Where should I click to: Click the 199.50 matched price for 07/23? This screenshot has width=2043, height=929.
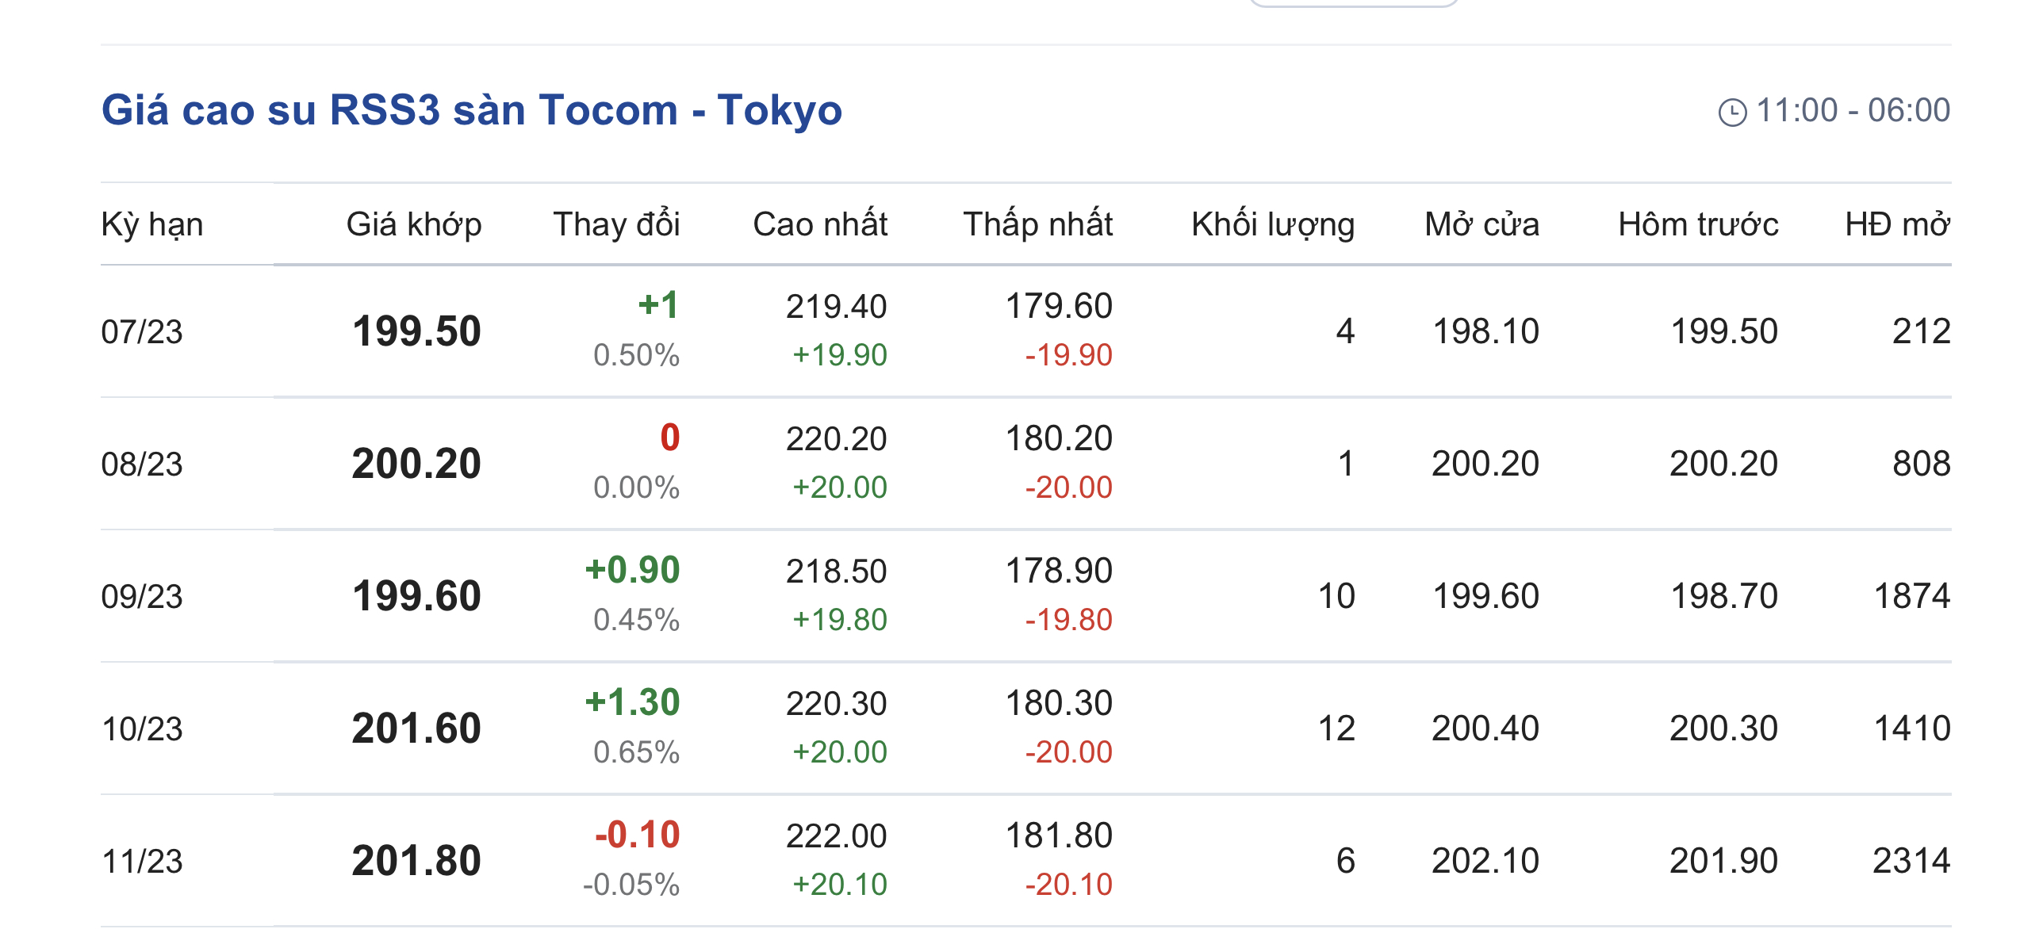[416, 331]
